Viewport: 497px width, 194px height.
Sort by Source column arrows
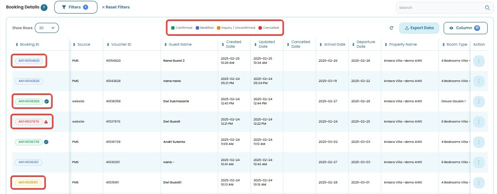pyautogui.click(x=74, y=44)
